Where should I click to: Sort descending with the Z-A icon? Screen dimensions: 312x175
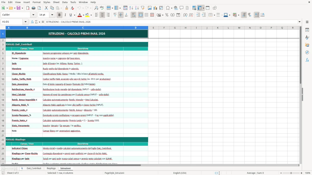(x=137, y=8)
